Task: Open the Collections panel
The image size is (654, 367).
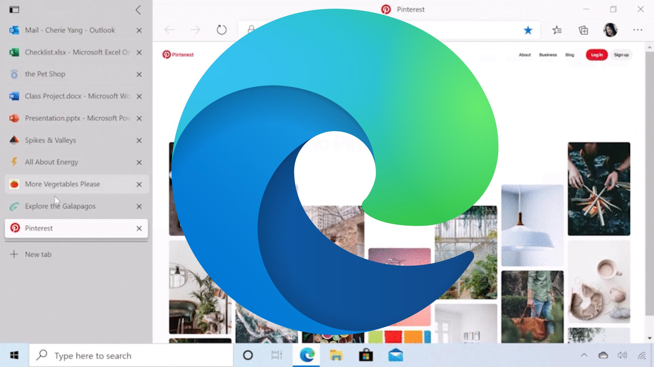Action: [x=583, y=30]
